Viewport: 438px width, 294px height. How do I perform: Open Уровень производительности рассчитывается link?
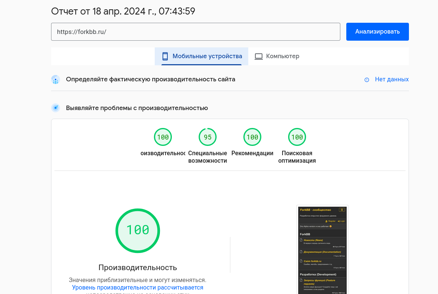pyautogui.click(x=138, y=288)
